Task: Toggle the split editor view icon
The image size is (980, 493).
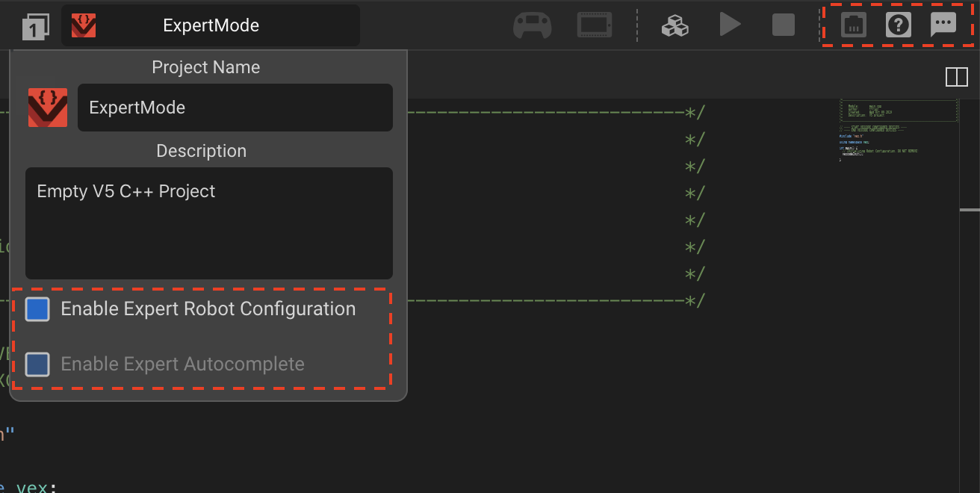Action: pos(955,77)
